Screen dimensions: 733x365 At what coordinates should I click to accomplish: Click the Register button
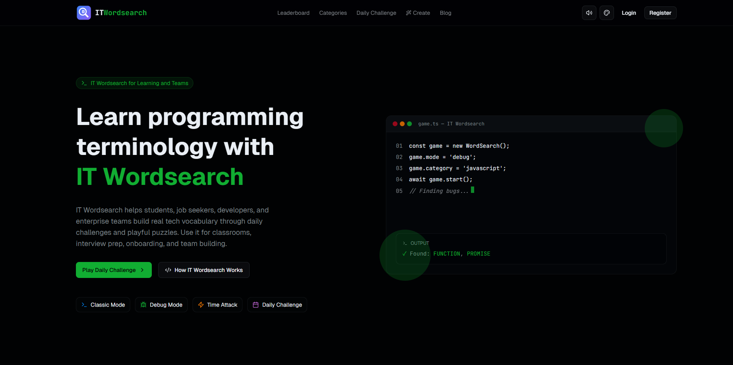(x=660, y=12)
